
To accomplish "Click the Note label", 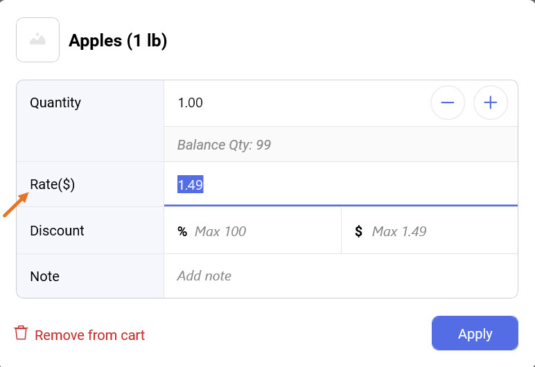I will pyautogui.click(x=44, y=276).
